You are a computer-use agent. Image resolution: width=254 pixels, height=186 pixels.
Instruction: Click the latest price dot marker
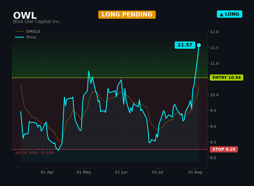[x=199, y=45]
